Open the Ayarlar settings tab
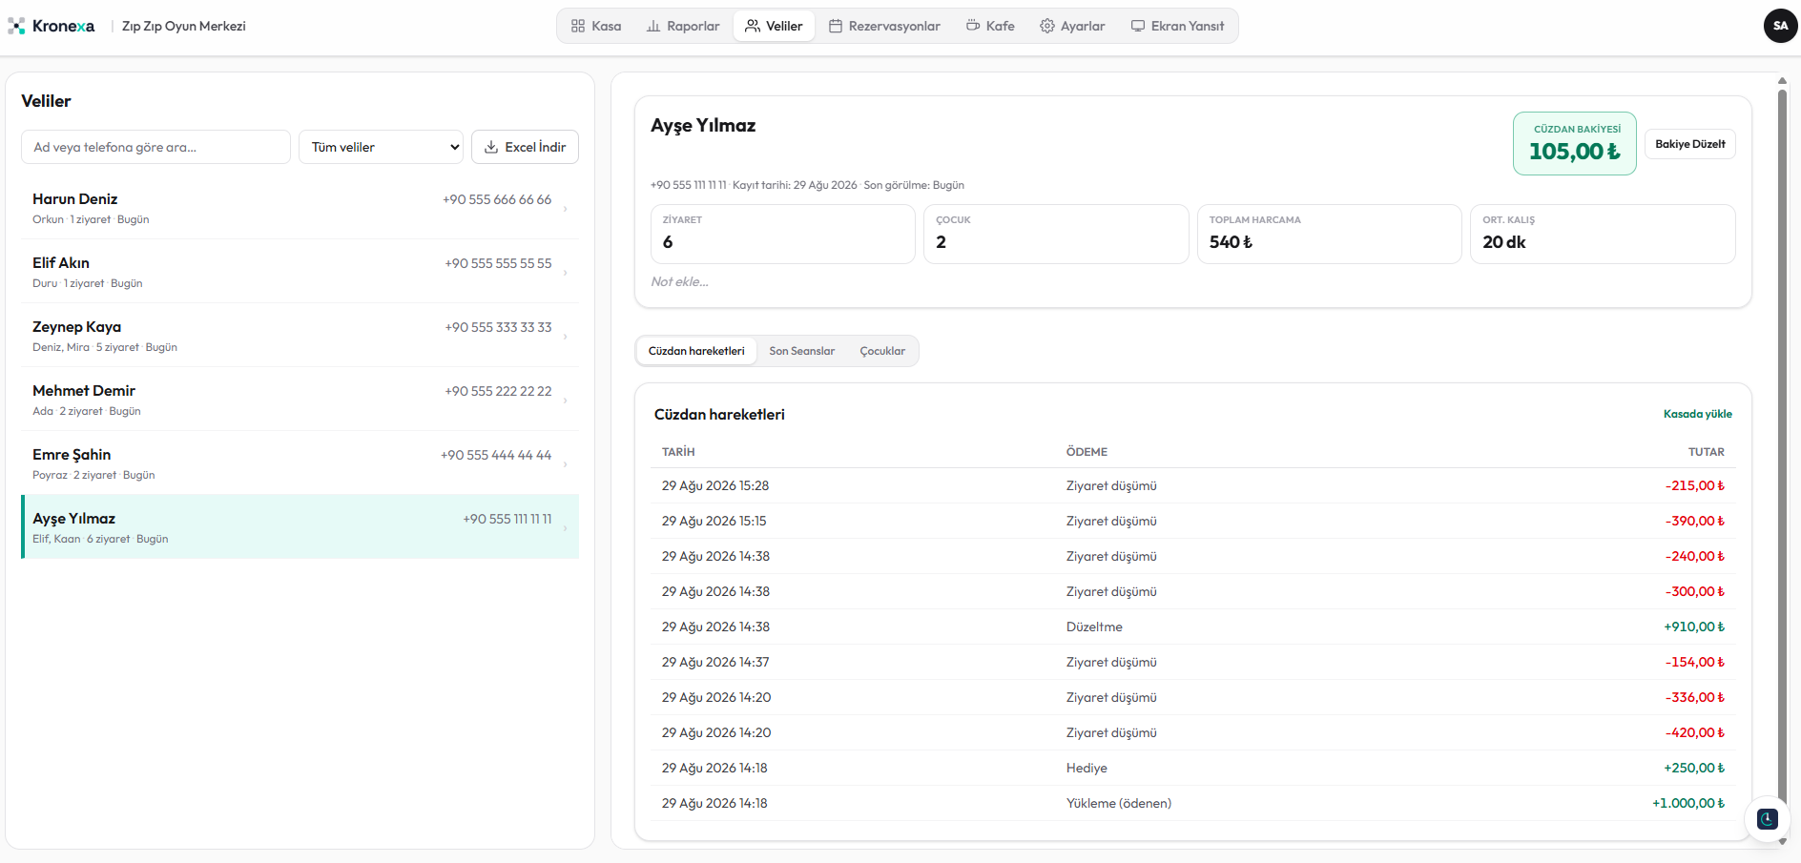 (1072, 26)
